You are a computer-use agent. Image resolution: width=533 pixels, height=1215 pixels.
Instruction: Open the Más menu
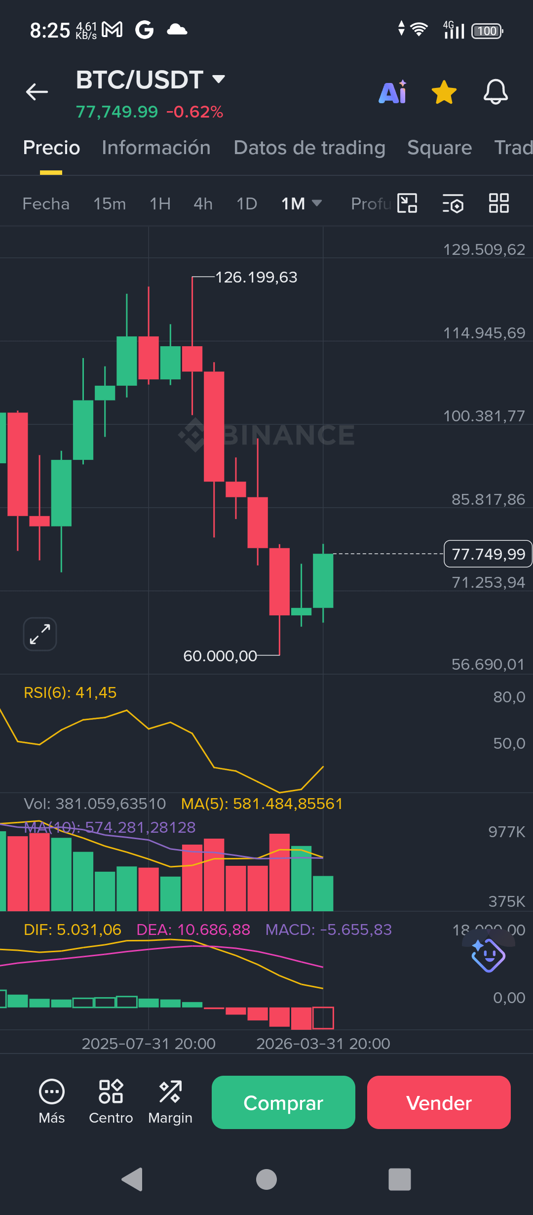click(x=52, y=1103)
